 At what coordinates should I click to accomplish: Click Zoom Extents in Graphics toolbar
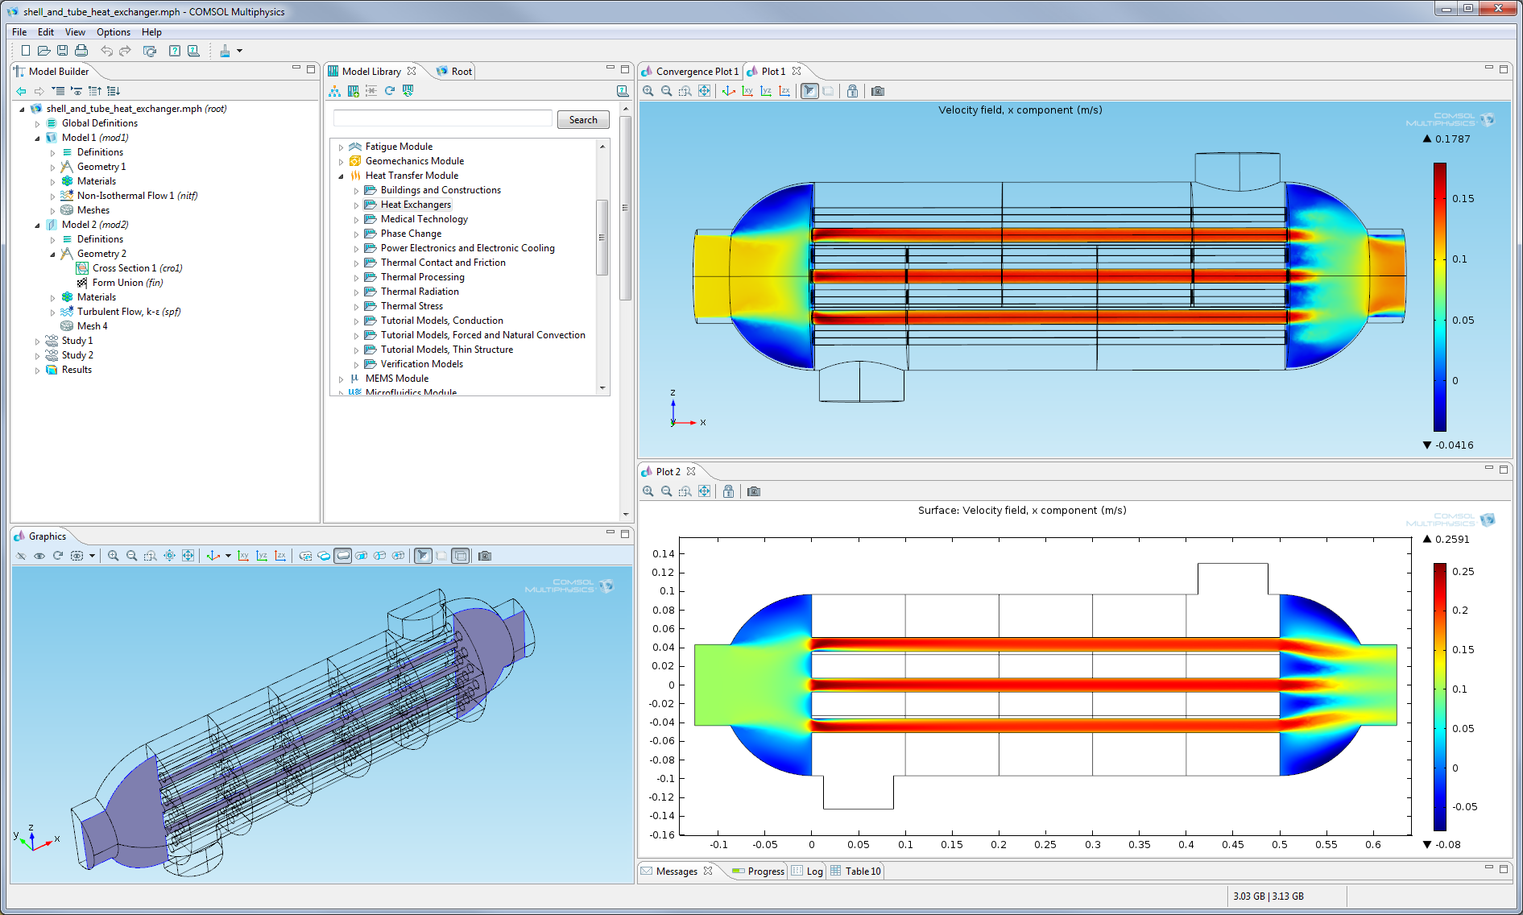(188, 556)
